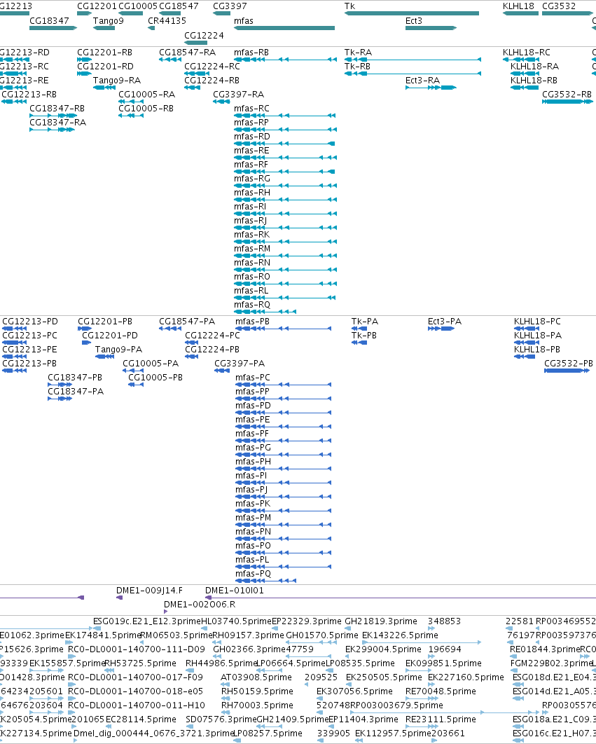The image size is (596, 744).
Task: Select the Ect3-RA transcript label
Action: click(x=423, y=81)
